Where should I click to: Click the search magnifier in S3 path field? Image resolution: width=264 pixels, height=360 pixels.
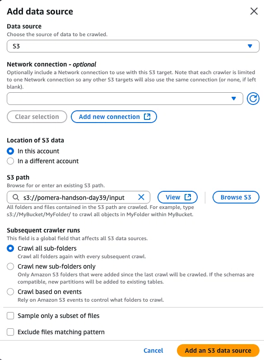click(x=16, y=197)
